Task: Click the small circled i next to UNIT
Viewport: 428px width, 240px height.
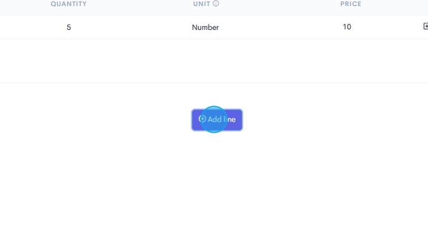Action: [216, 3]
